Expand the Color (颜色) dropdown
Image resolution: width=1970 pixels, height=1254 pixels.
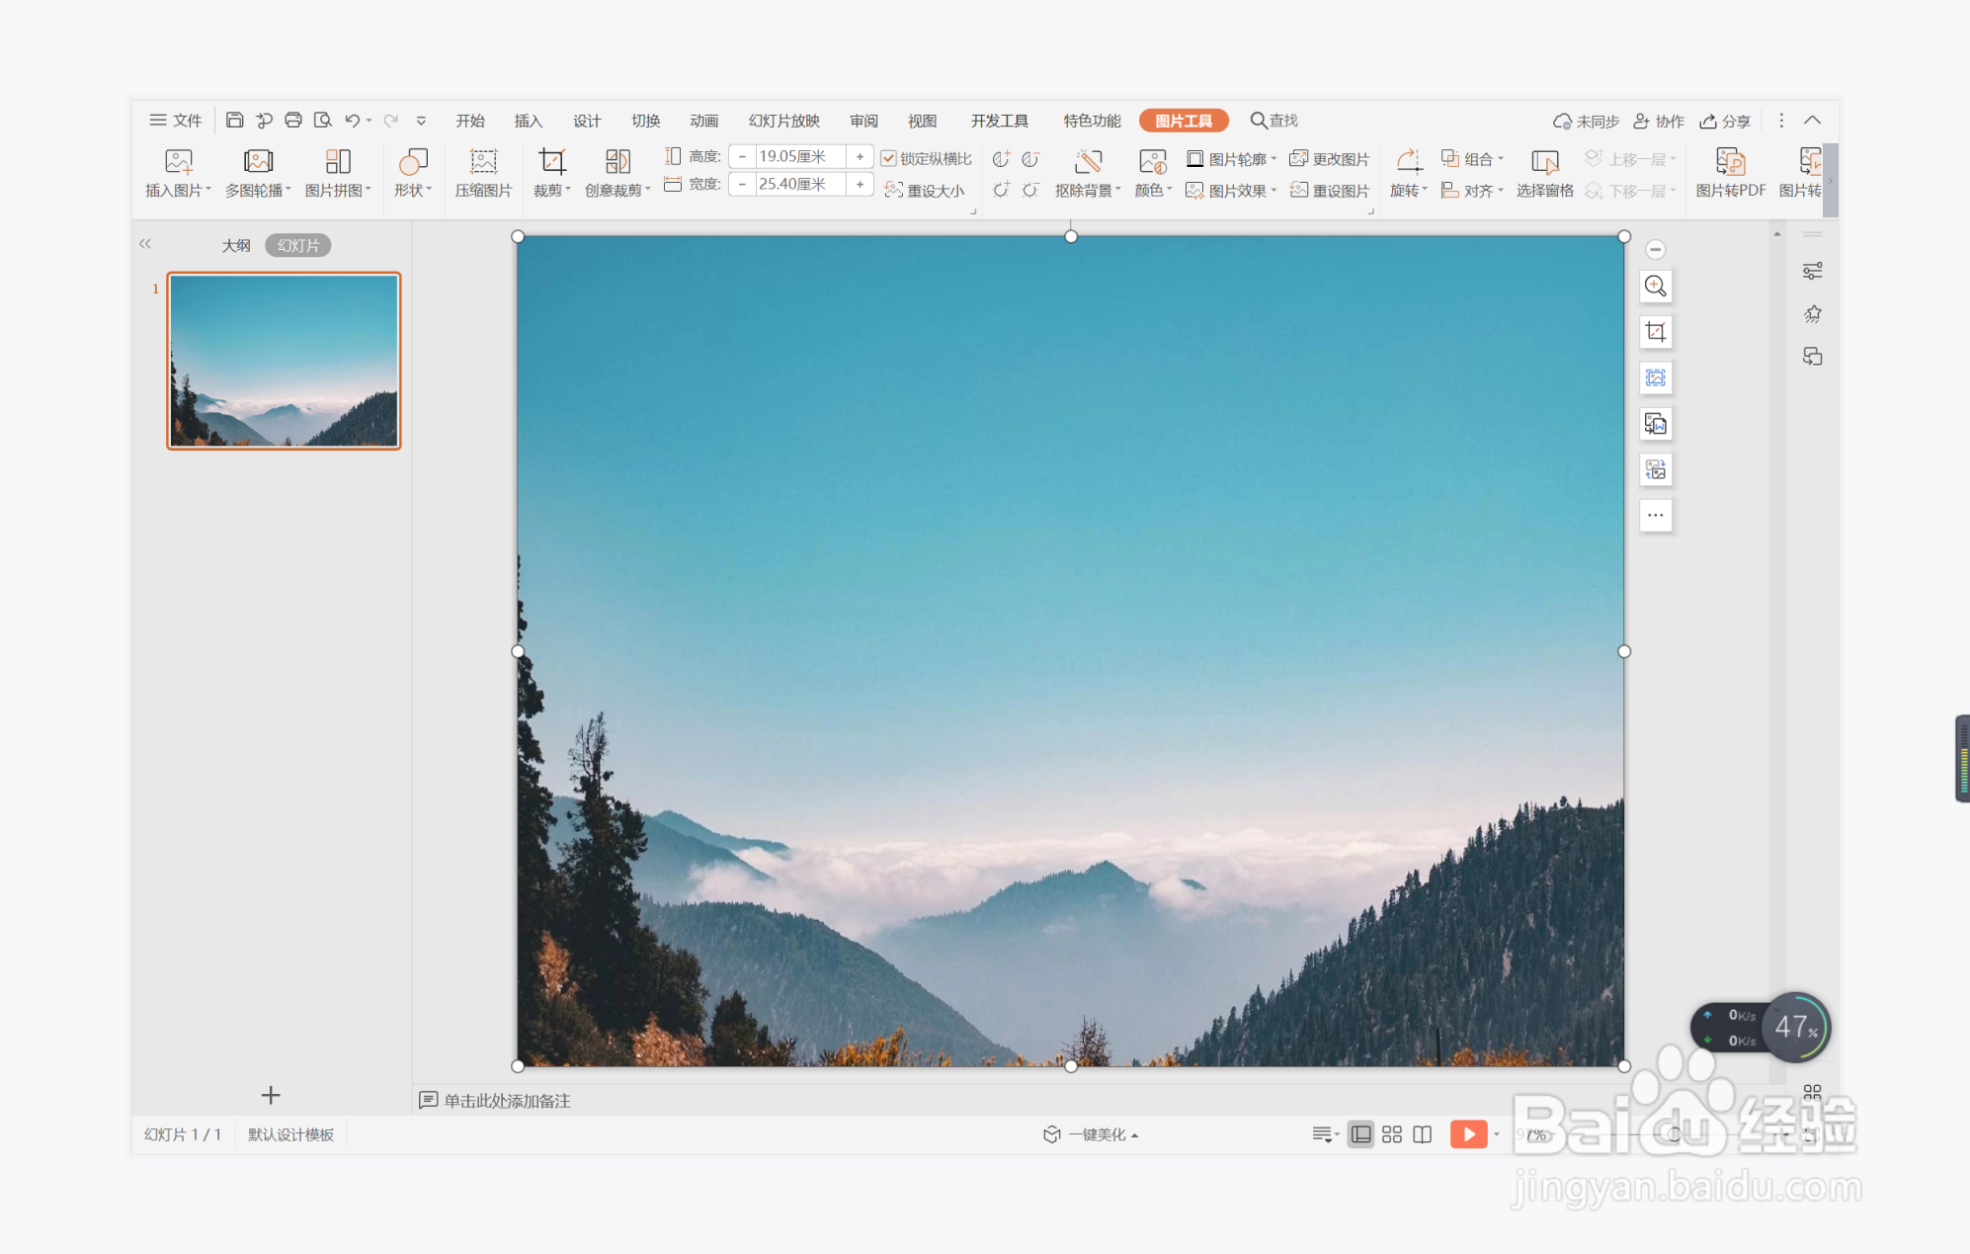pyautogui.click(x=1153, y=190)
